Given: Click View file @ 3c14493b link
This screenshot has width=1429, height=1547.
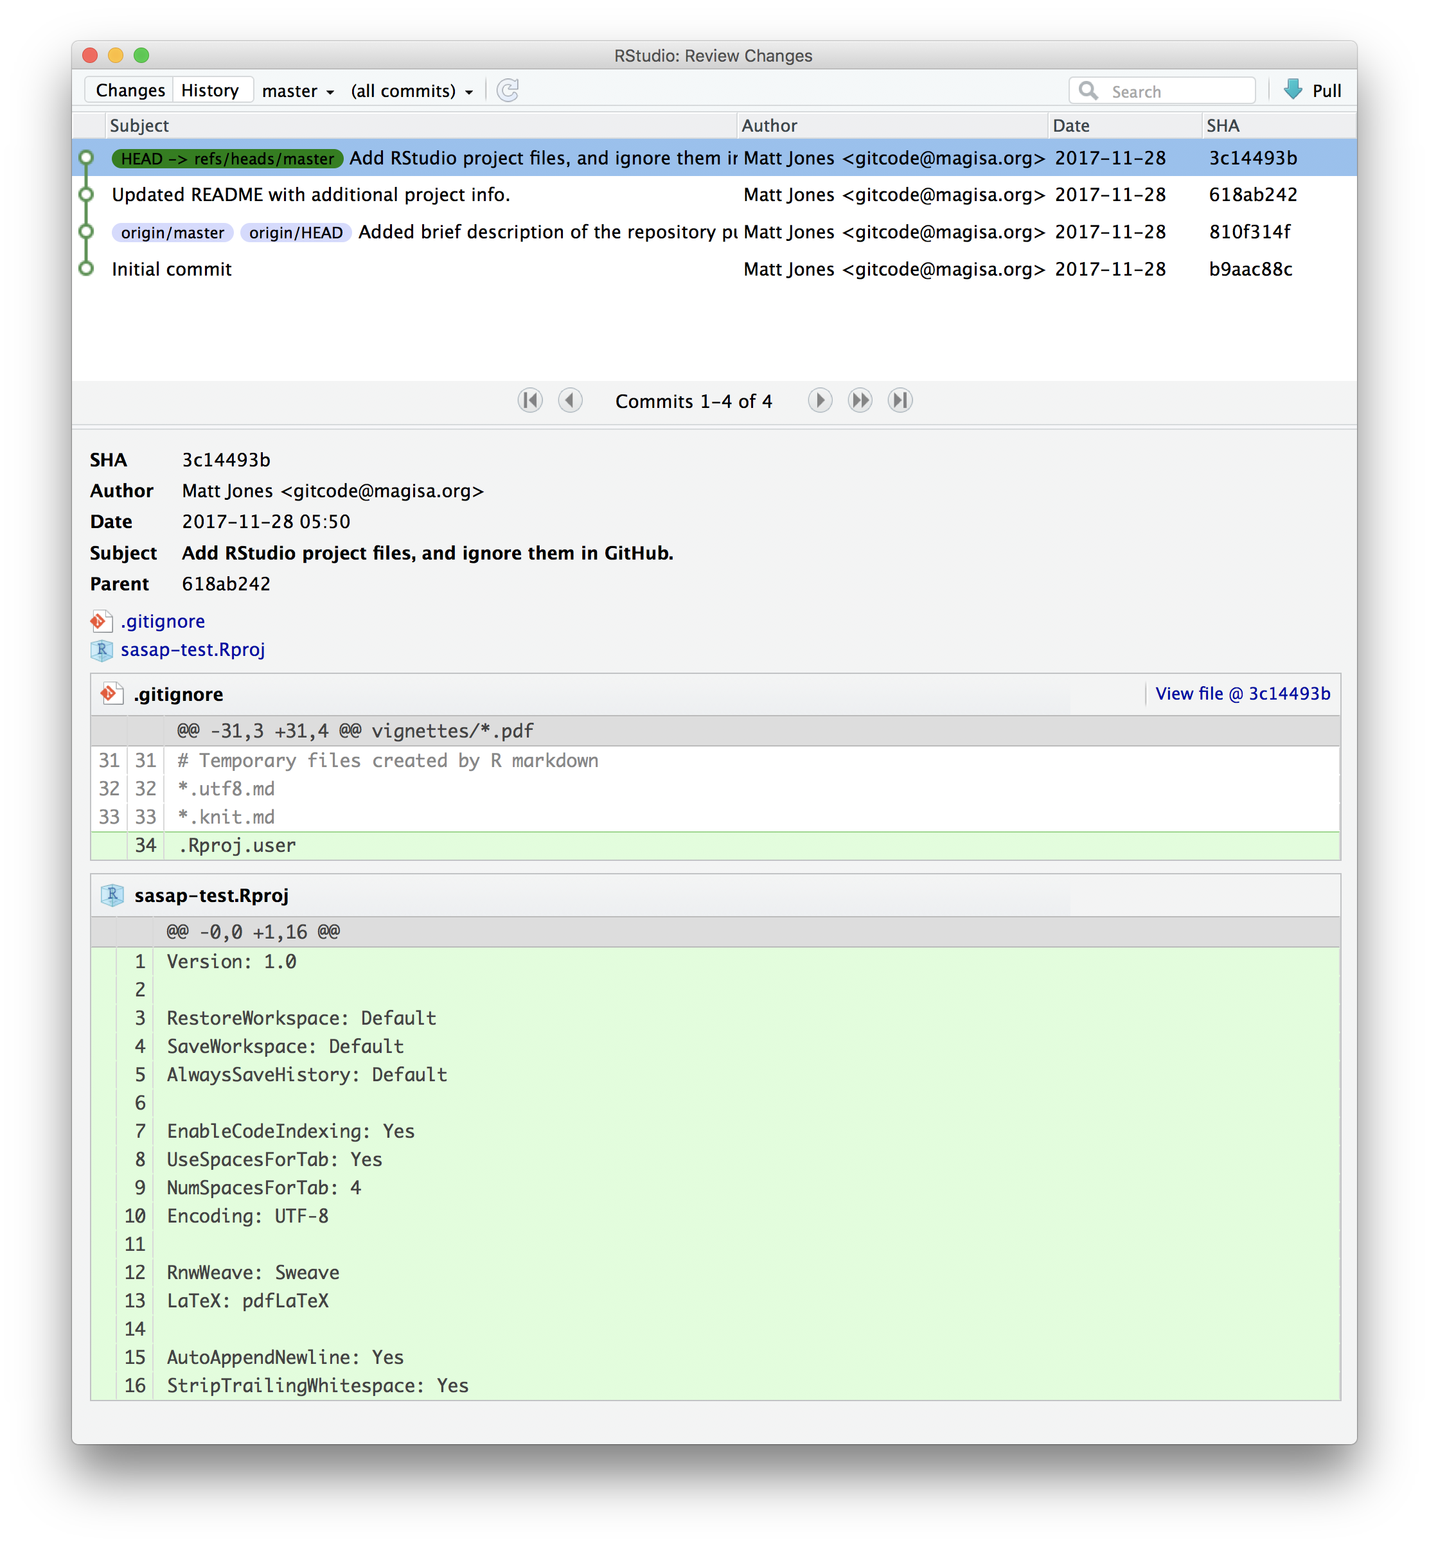Looking at the screenshot, I should pos(1243,693).
